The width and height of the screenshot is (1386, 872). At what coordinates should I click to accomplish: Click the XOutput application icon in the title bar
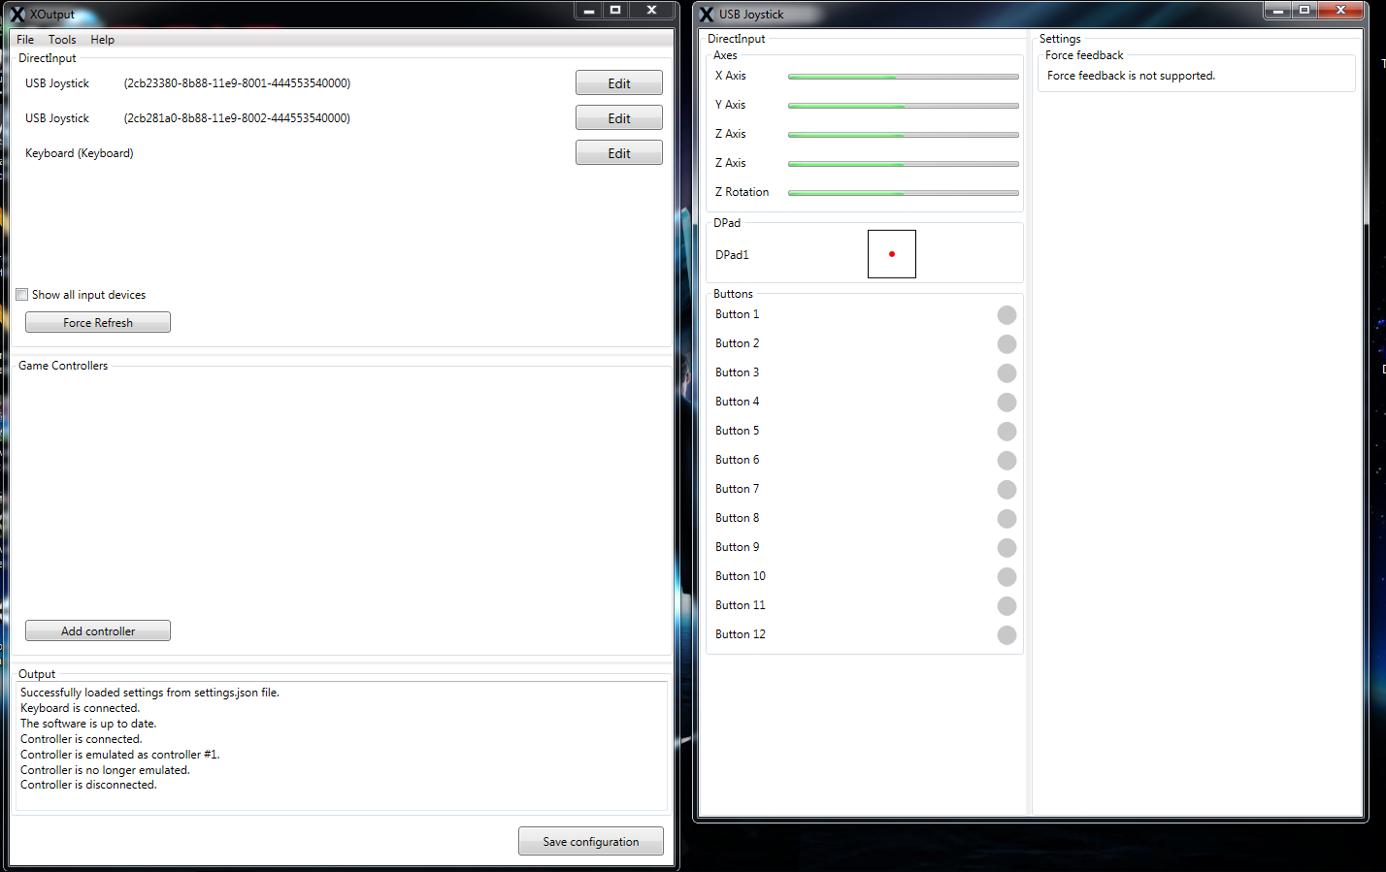click(16, 14)
